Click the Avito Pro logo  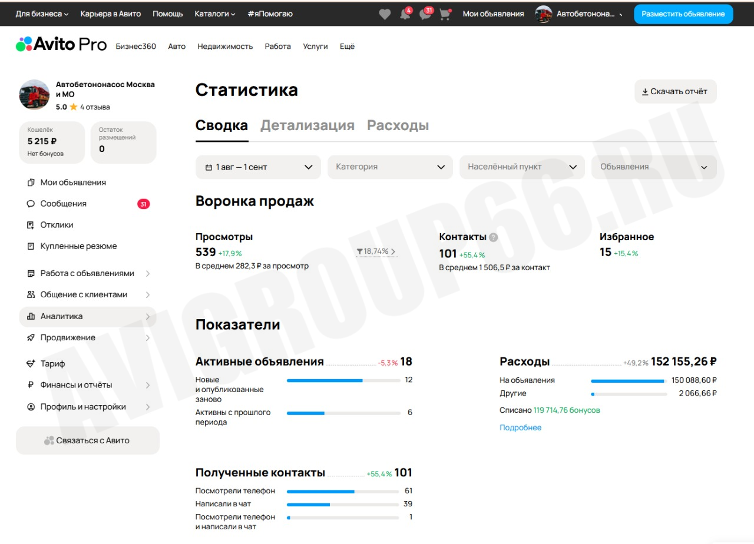(61, 44)
